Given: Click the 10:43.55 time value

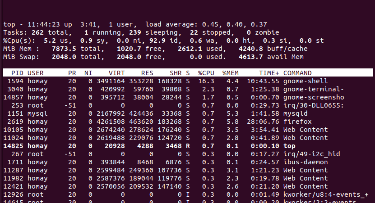Looking at the screenshot, I should (263, 81).
